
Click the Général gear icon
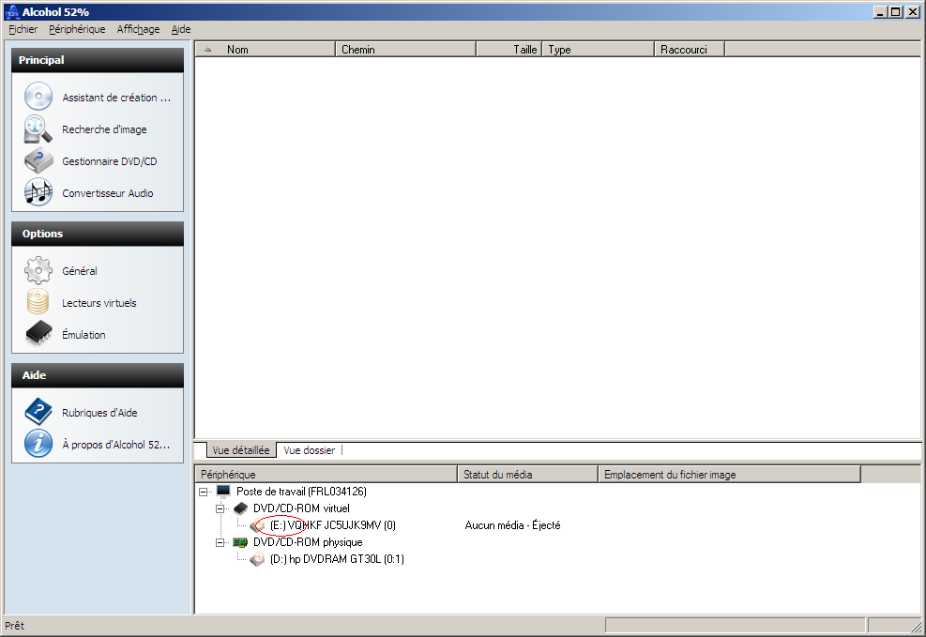pyautogui.click(x=38, y=270)
